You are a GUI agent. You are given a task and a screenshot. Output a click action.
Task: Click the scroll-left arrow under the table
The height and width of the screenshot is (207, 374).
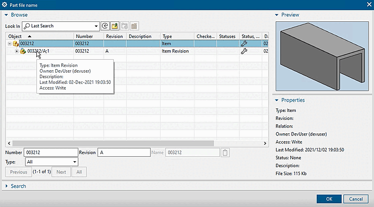(x=9, y=143)
